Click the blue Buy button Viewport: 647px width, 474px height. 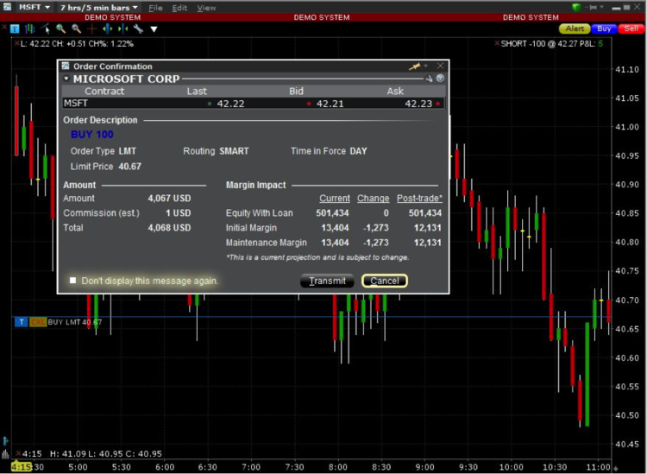(x=604, y=28)
